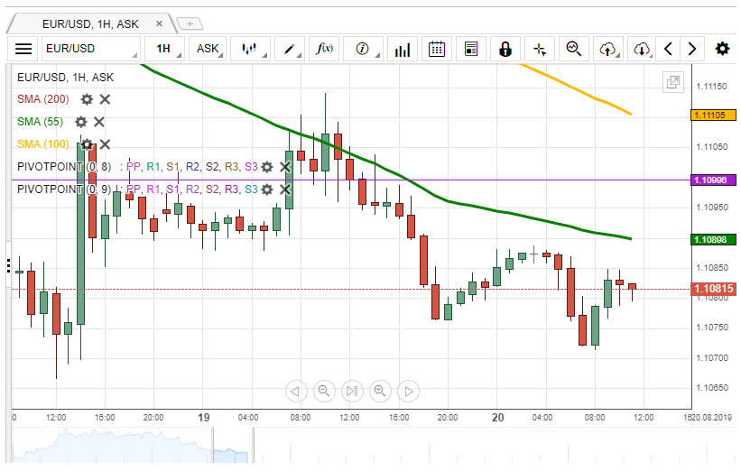Open the f(x) indicators dialog
Screen dimensions: 741x471
[324, 49]
